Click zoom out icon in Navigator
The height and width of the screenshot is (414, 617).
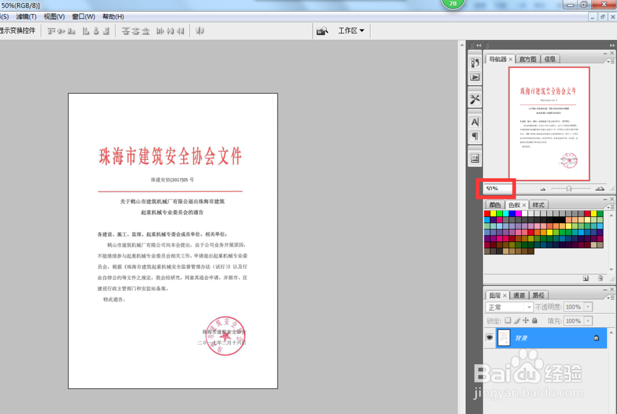point(543,189)
